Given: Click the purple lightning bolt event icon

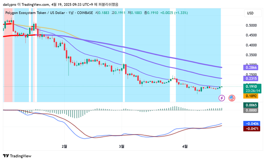Looking at the screenshot, I should [x=222, y=98].
